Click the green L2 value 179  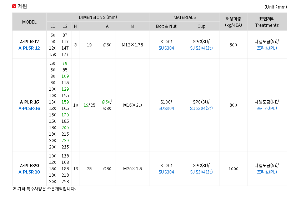point(65,115)
